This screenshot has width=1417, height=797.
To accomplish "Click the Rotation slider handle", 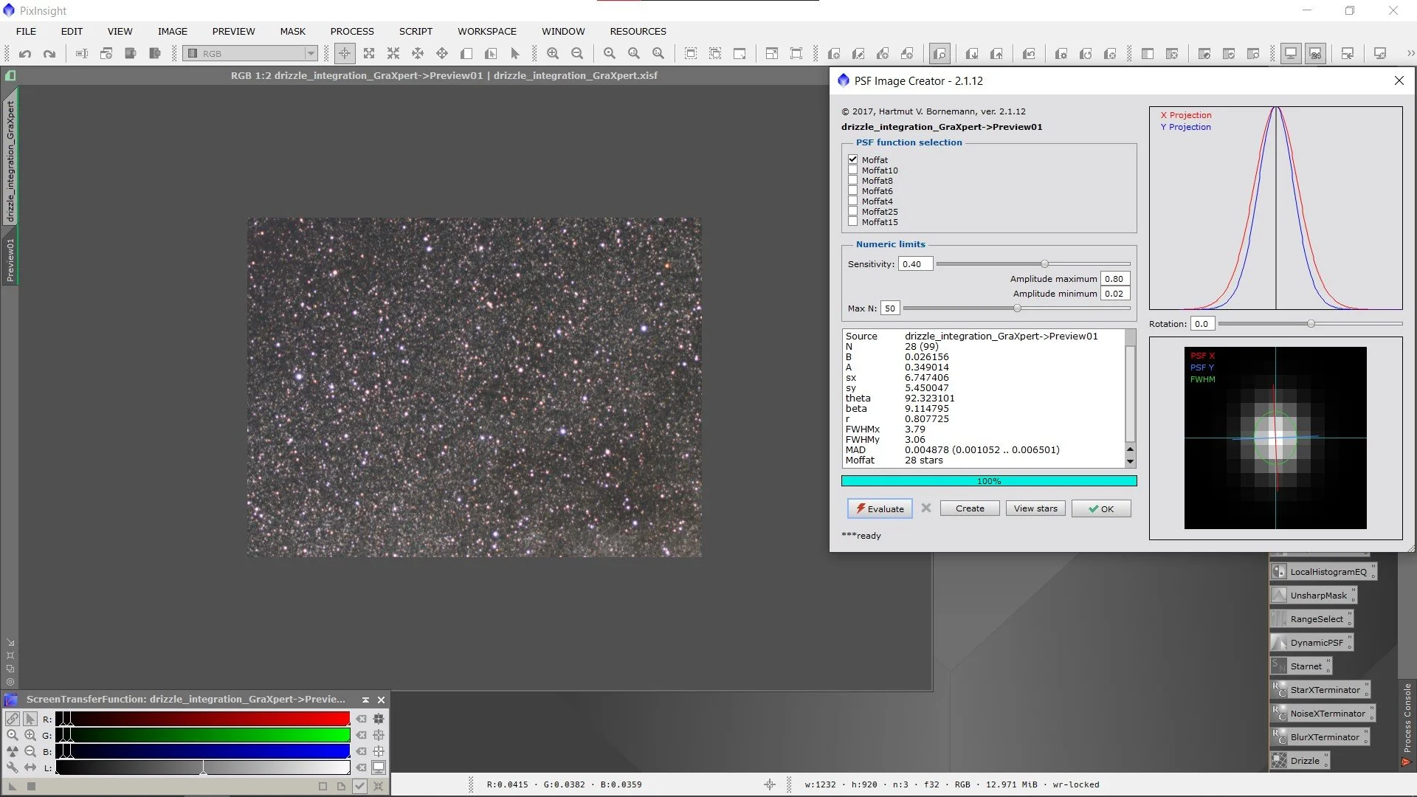I will click(1311, 324).
